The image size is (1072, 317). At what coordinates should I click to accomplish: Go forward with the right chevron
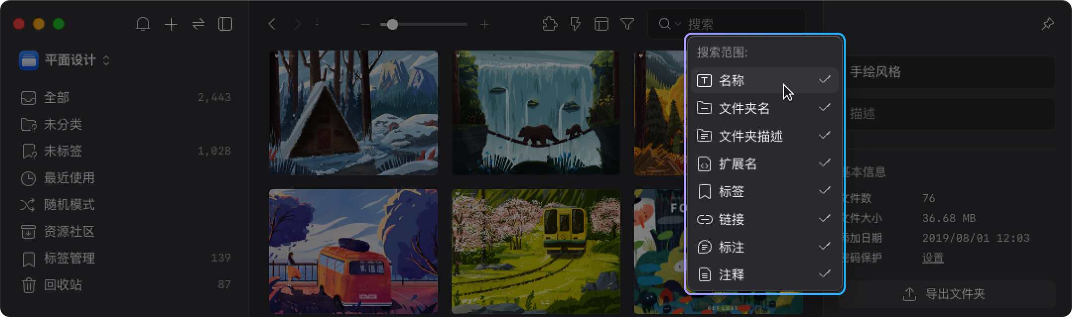pyautogui.click(x=298, y=24)
